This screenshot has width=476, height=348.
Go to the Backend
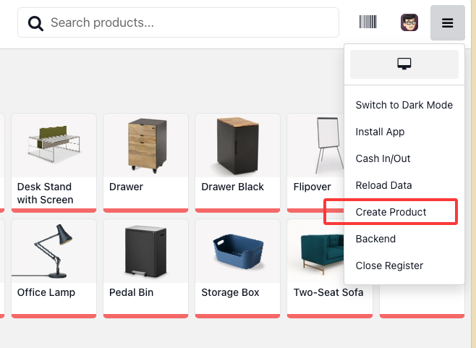[375, 239]
